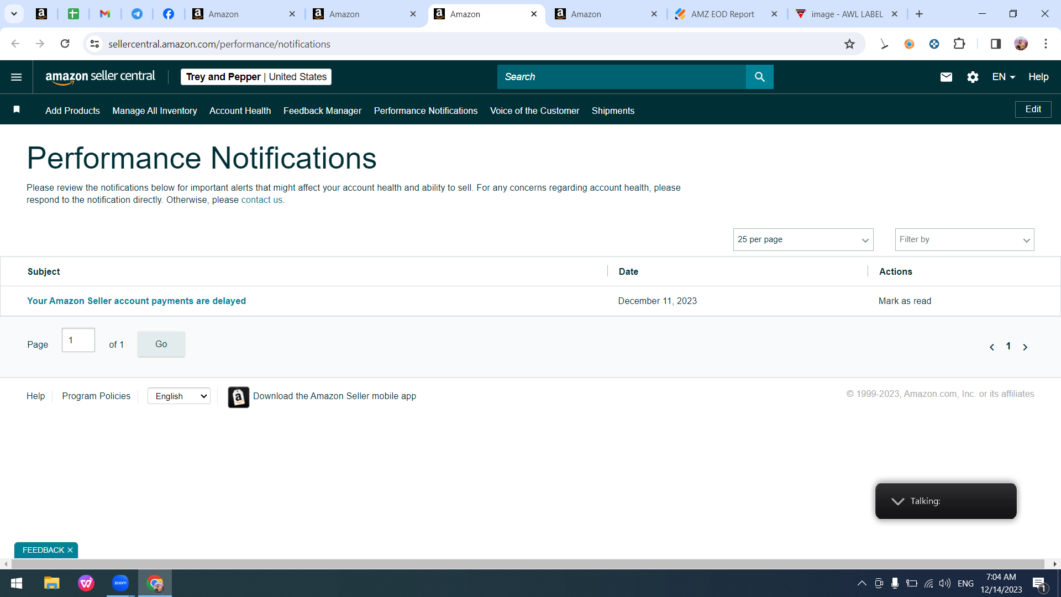Select the Trey and Pepper account switcher
The width and height of the screenshot is (1061, 597).
[x=256, y=77]
